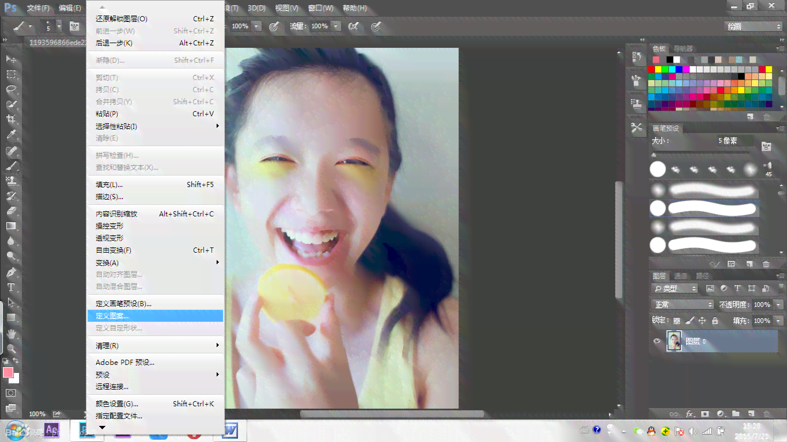Switch to the 导航器 tab

tap(683, 49)
